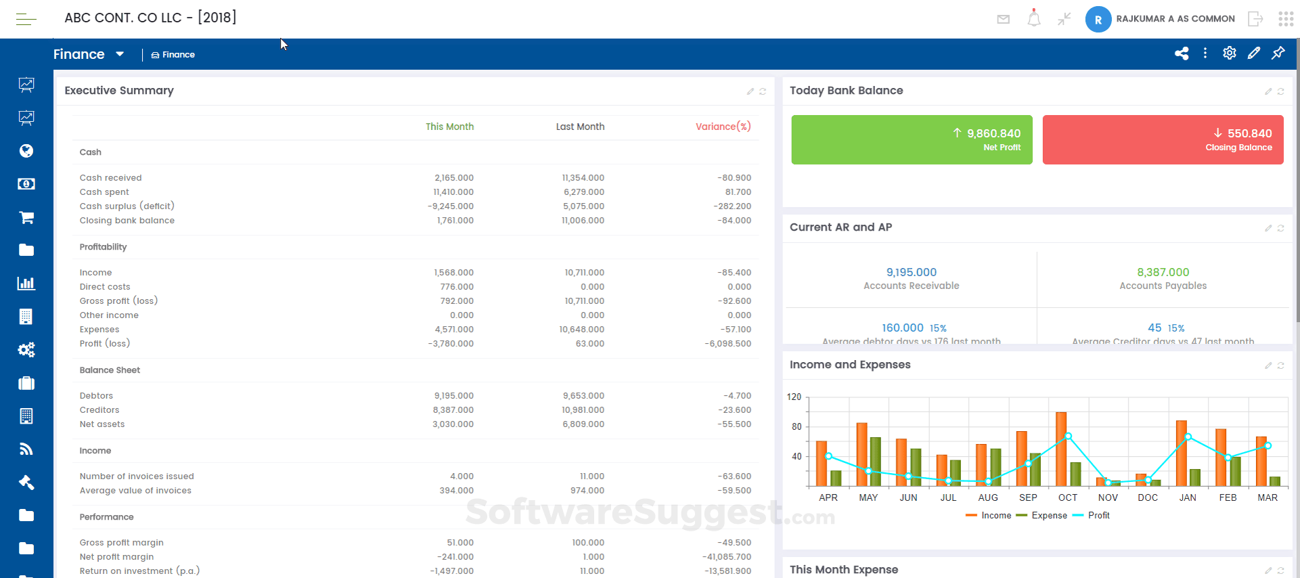Select the Debtors row label
The image size is (1300, 578).
pyautogui.click(x=96, y=396)
